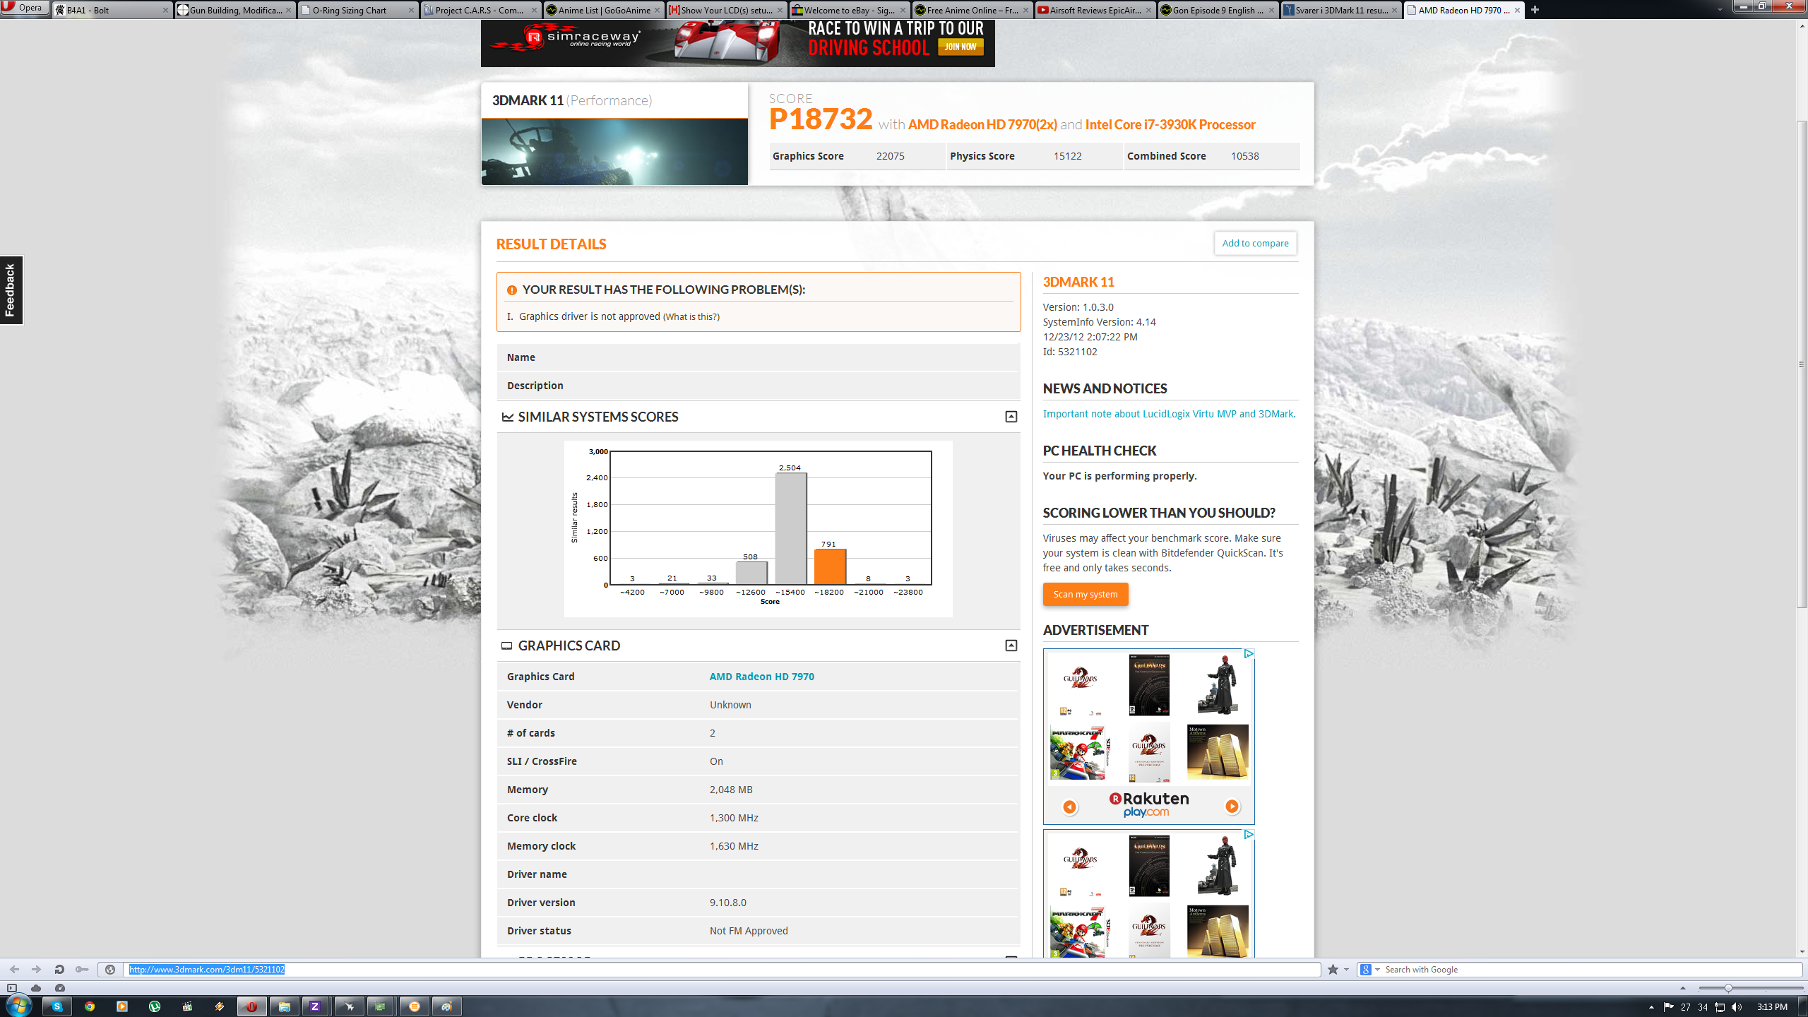The width and height of the screenshot is (1808, 1017).
Task: Go to next item in Rakuten ad carousel
Action: point(1232,806)
